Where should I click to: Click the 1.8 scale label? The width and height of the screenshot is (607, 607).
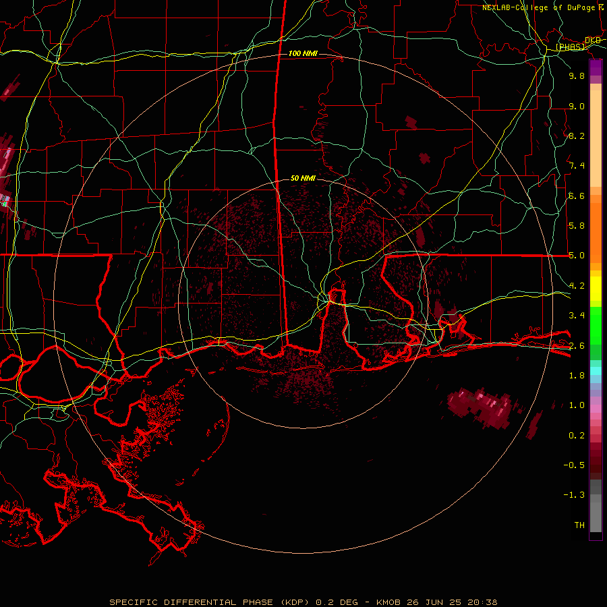tap(577, 376)
